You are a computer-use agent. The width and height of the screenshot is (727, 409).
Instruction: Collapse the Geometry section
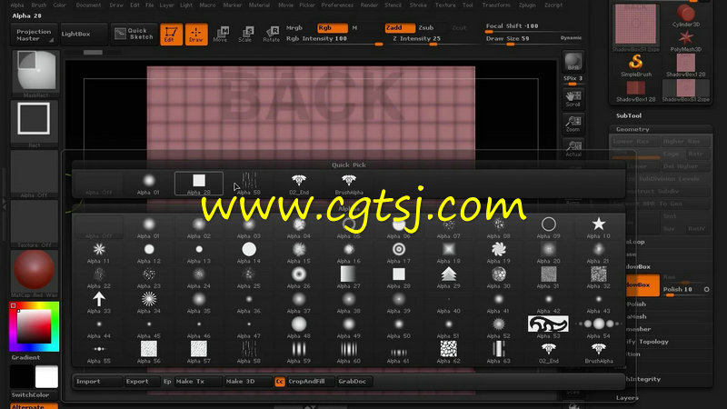(632, 129)
